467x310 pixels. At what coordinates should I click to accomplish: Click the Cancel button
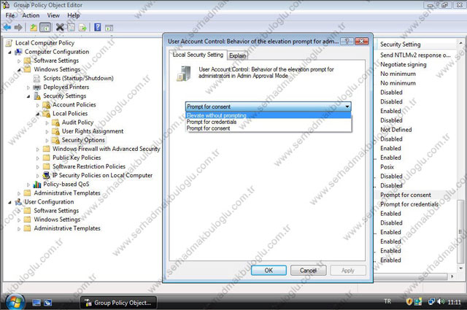pos(308,271)
